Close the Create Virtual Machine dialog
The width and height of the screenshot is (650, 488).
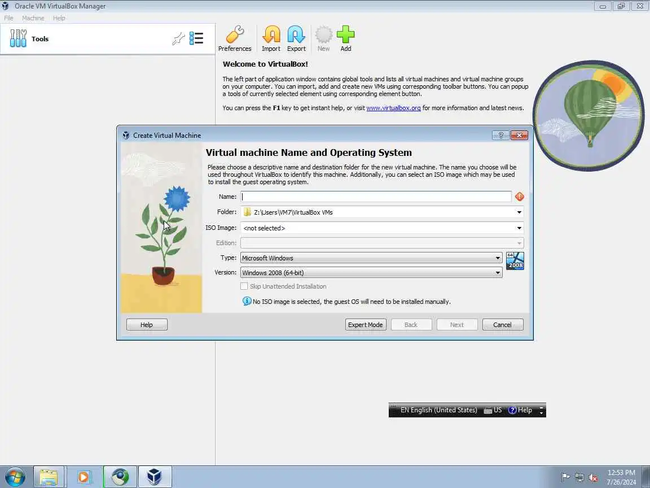[x=519, y=136]
